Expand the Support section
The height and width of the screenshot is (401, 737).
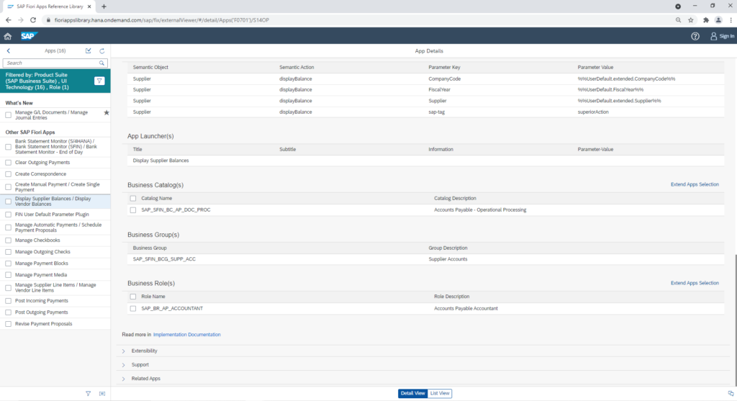tap(124, 365)
